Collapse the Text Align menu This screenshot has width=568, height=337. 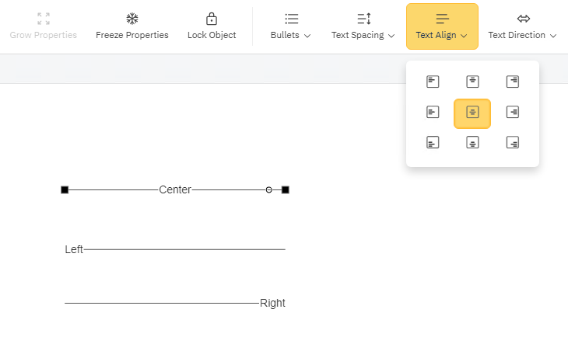pos(442,26)
